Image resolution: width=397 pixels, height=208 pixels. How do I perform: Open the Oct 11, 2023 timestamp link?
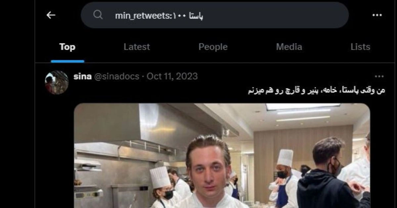172,77
